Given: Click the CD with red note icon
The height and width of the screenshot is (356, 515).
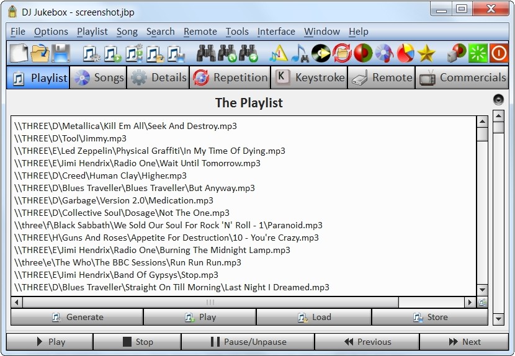Looking at the screenshot, I should [384, 53].
